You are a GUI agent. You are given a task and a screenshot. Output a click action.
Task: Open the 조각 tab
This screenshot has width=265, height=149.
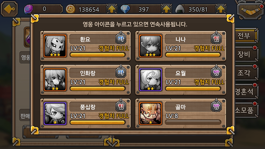pyautogui.click(x=246, y=73)
